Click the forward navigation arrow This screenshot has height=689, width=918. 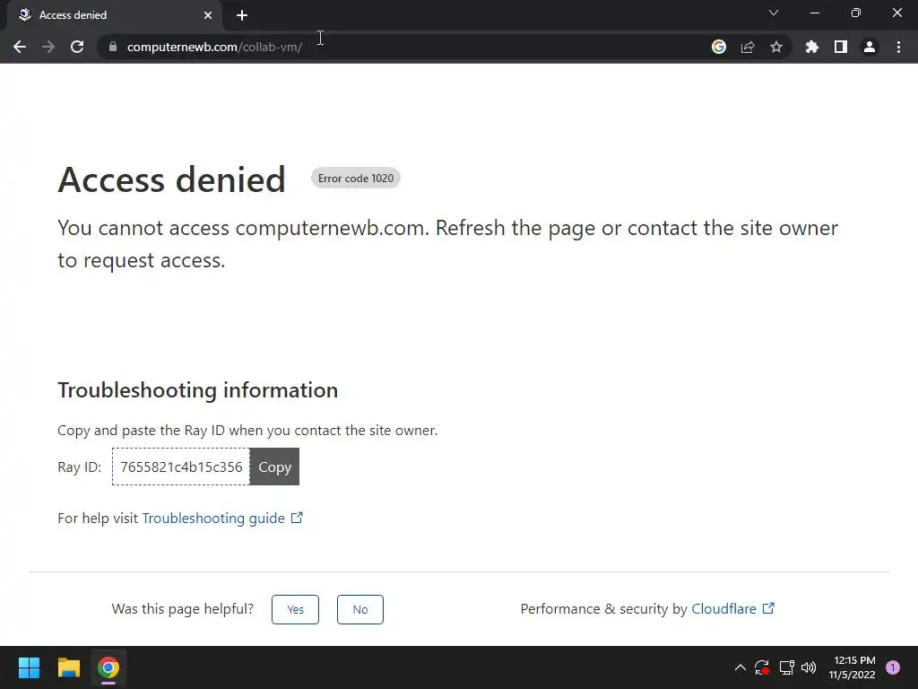48,47
